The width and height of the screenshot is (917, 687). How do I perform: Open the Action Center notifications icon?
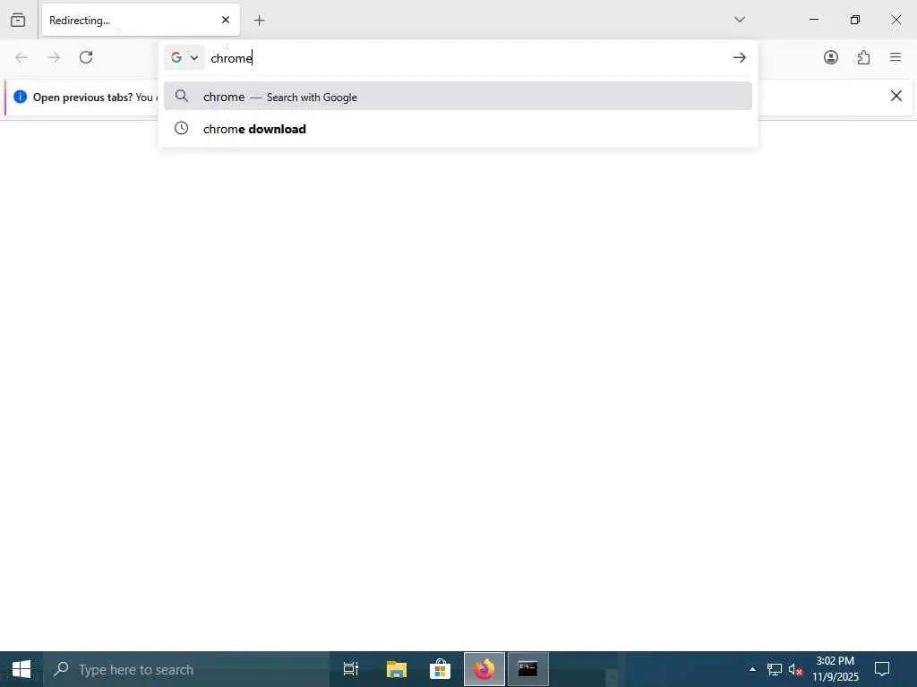[882, 669]
